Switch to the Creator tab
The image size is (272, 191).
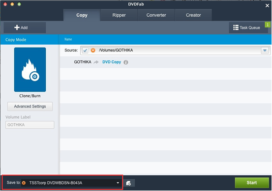[x=193, y=15]
